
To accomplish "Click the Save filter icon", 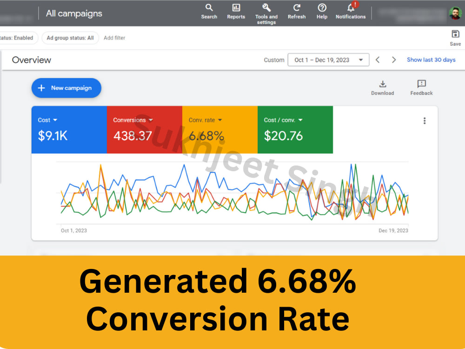I will tap(455, 38).
